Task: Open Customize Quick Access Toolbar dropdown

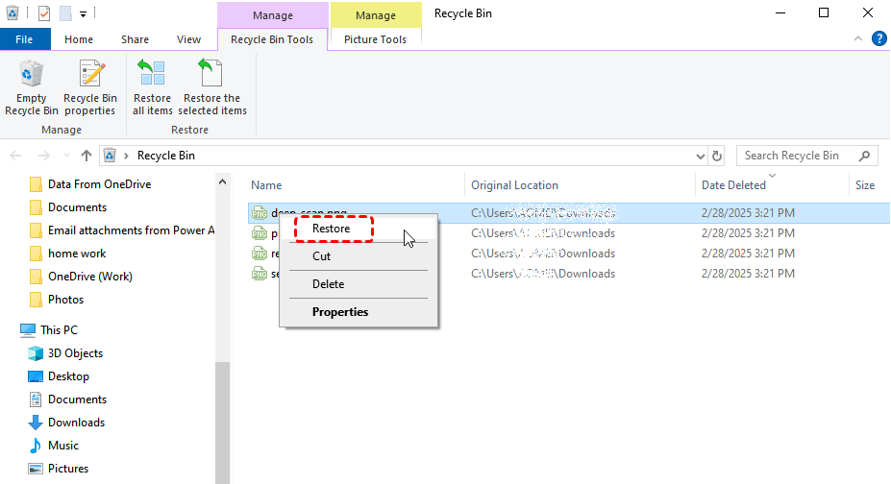Action: pos(84,13)
